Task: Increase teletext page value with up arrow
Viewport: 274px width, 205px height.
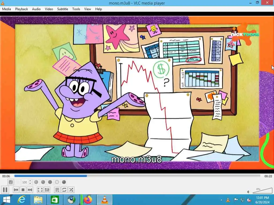Action: [x=30, y=181]
